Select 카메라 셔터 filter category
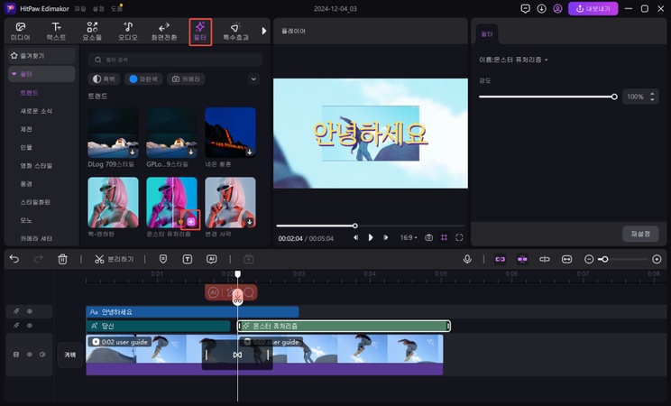 point(36,238)
